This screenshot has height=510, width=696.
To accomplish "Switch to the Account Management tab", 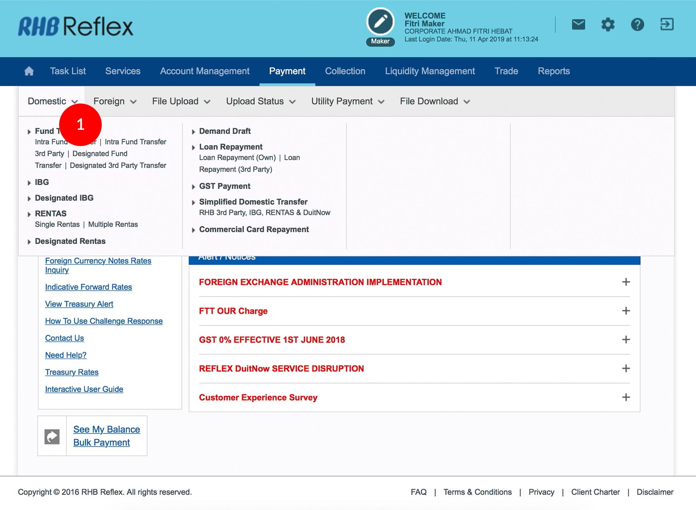I will pos(205,71).
